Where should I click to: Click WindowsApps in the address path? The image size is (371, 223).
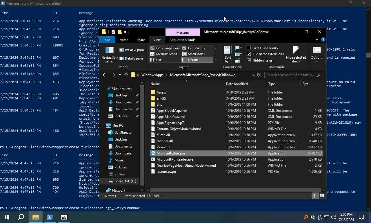click(x=152, y=75)
